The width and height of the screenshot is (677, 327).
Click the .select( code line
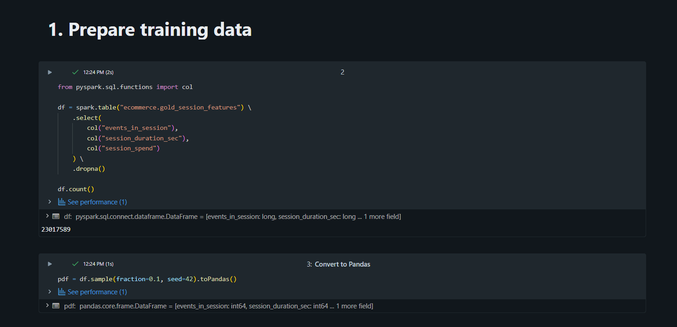click(86, 118)
